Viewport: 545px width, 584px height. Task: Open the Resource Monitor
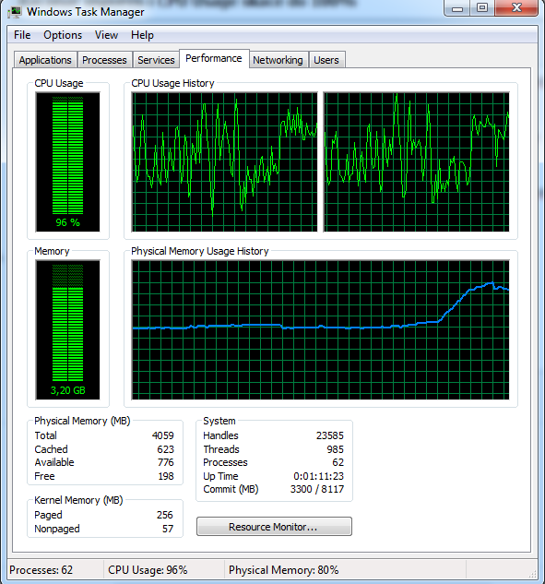click(x=274, y=527)
